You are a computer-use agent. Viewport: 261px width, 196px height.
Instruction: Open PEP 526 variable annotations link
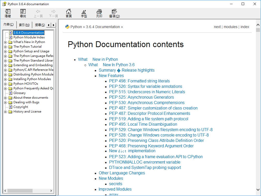[146, 87]
